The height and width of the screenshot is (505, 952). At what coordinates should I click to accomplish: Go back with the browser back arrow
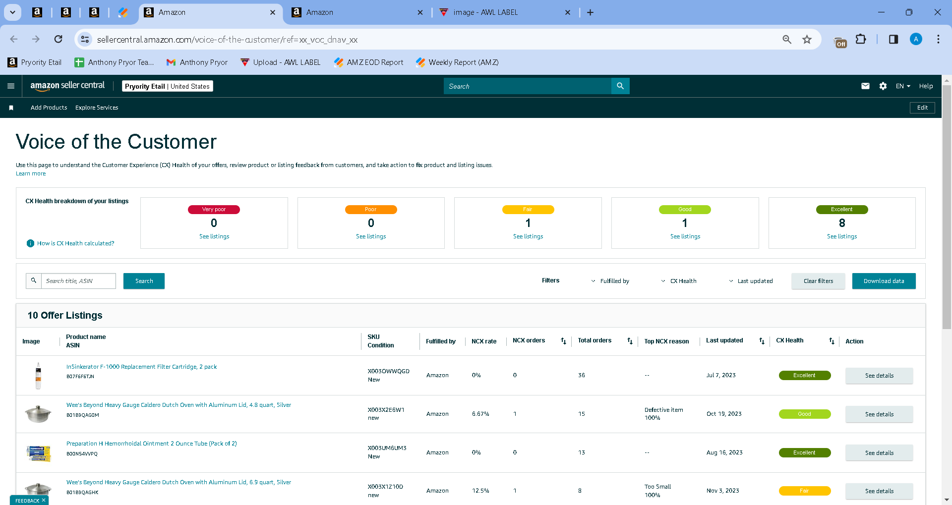(x=14, y=39)
